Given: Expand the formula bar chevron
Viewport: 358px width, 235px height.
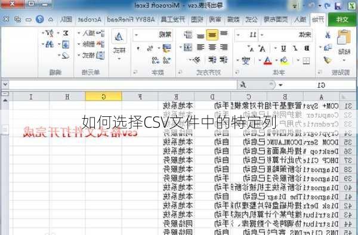Looking at the screenshot, I should pos(5,85).
